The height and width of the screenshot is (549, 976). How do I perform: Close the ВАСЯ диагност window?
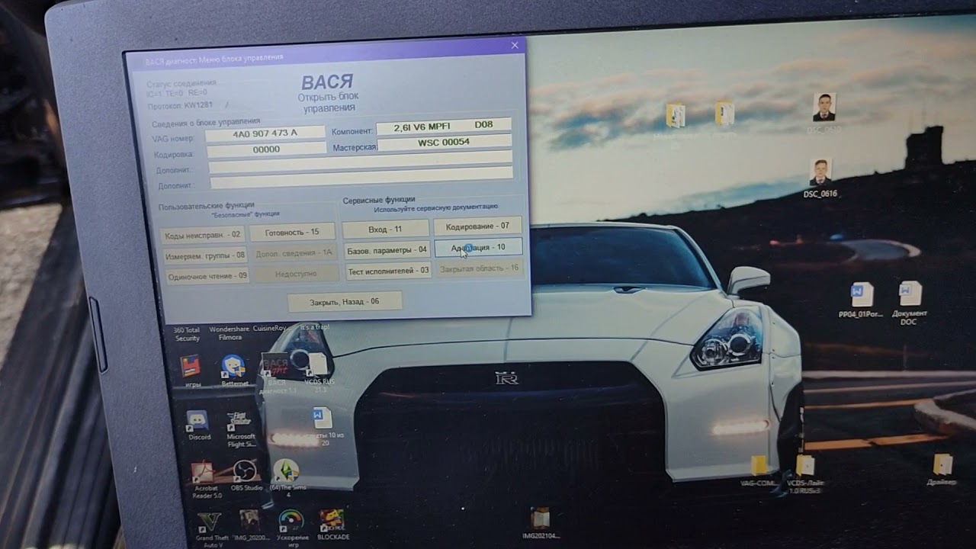tap(515, 45)
